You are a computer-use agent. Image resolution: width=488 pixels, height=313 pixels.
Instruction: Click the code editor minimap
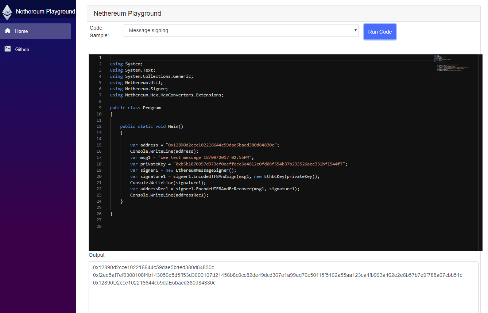tap(452, 64)
